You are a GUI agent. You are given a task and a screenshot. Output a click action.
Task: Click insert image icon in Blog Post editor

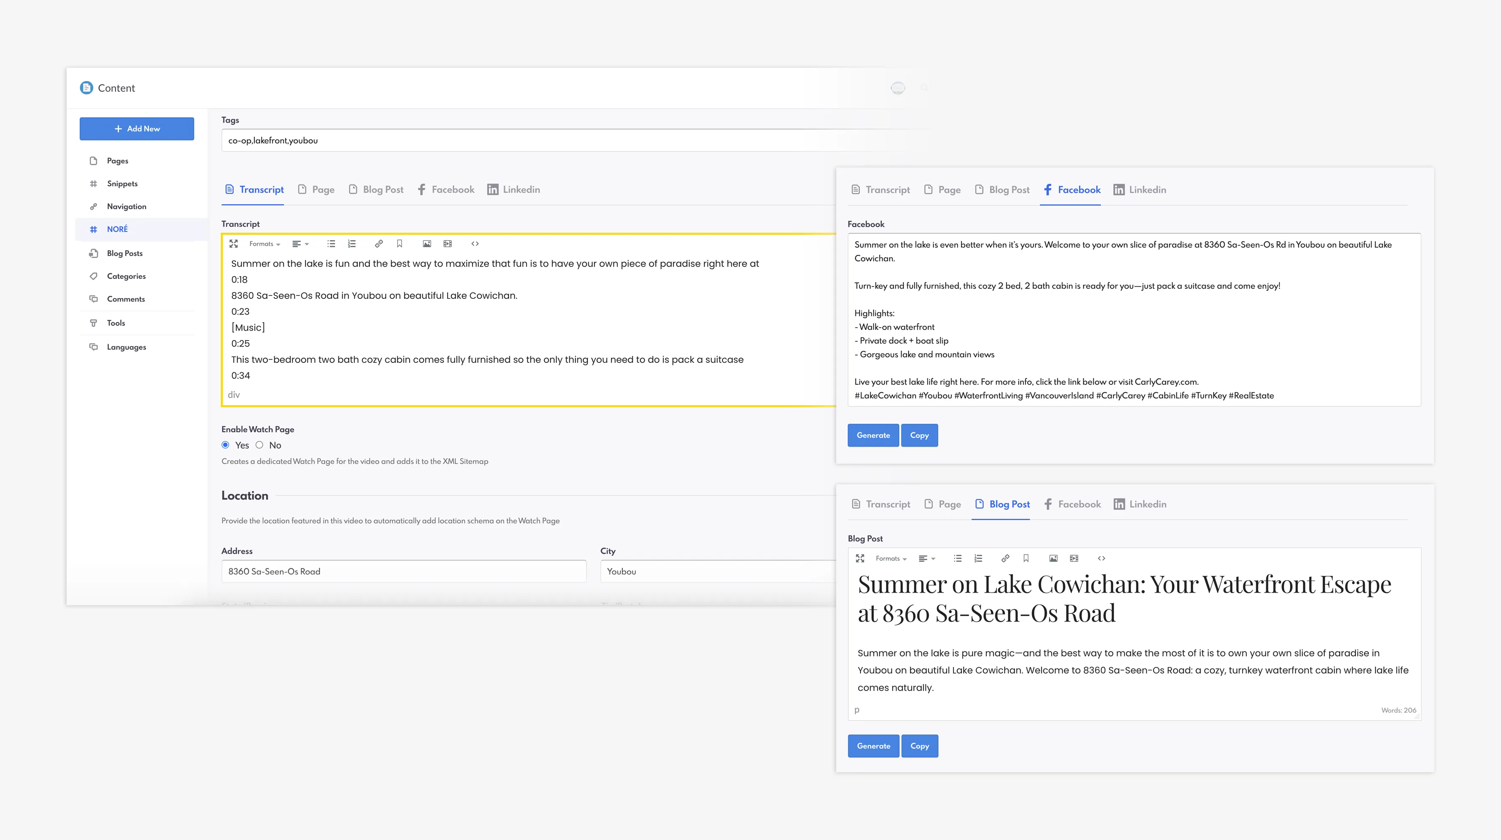tap(1054, 558)
